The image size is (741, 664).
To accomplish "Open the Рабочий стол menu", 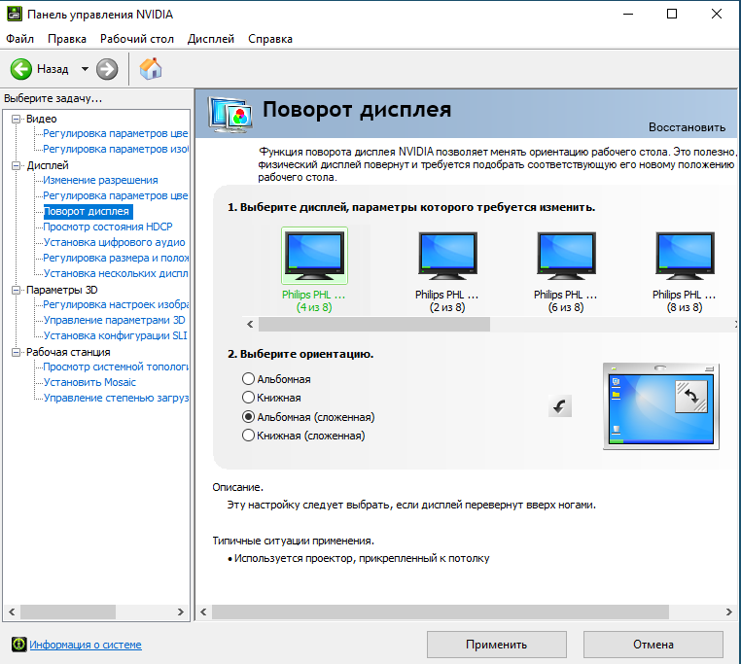I will [137, 39].
